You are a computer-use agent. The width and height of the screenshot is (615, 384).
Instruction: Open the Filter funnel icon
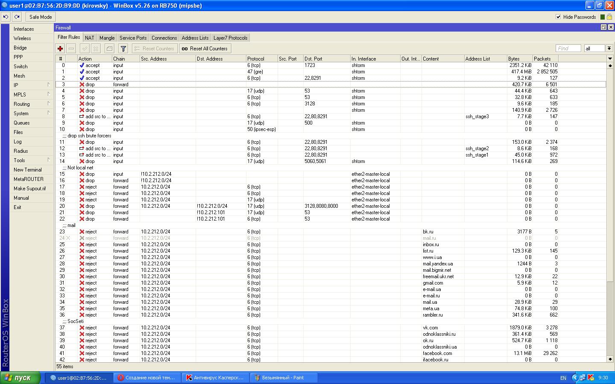click(123, 49)
